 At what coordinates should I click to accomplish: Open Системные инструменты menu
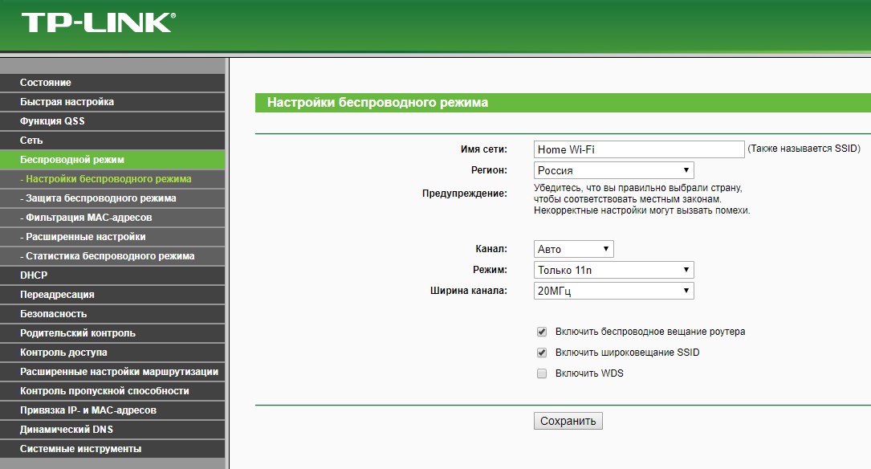tap(80, 449)
